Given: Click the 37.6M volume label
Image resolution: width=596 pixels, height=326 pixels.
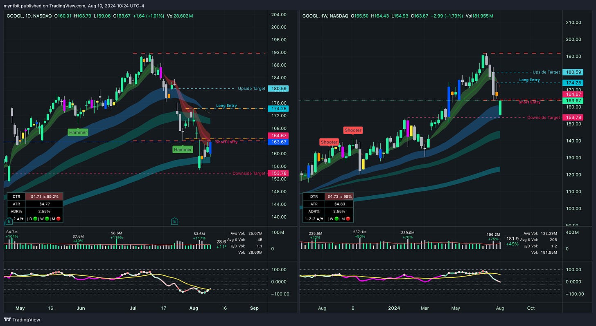Looking at the screenshot, I should point(78,236).
